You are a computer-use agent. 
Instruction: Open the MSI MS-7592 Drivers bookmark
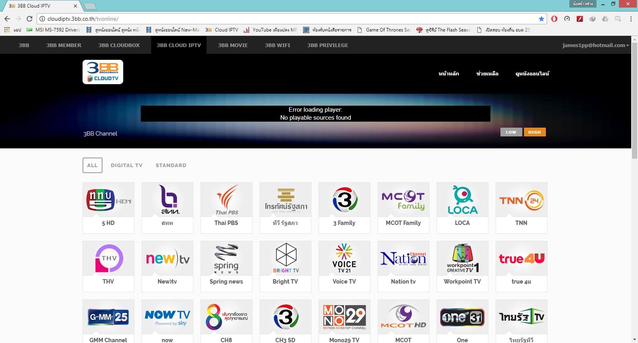pos(53,30)
